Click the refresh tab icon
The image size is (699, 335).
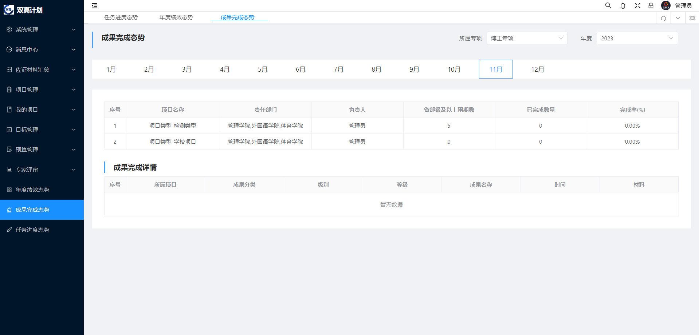tap(663, 18)
